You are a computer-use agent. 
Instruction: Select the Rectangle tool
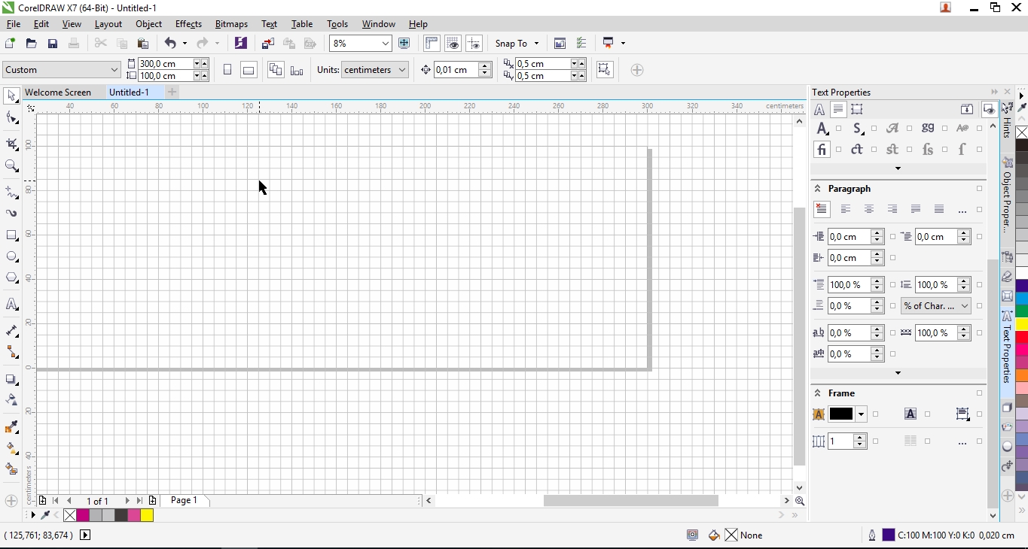(x=11, y=235)
